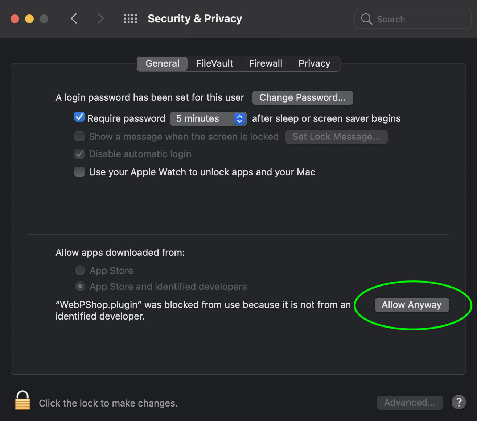
Task: Click the Advanced button
Action: 410,403
